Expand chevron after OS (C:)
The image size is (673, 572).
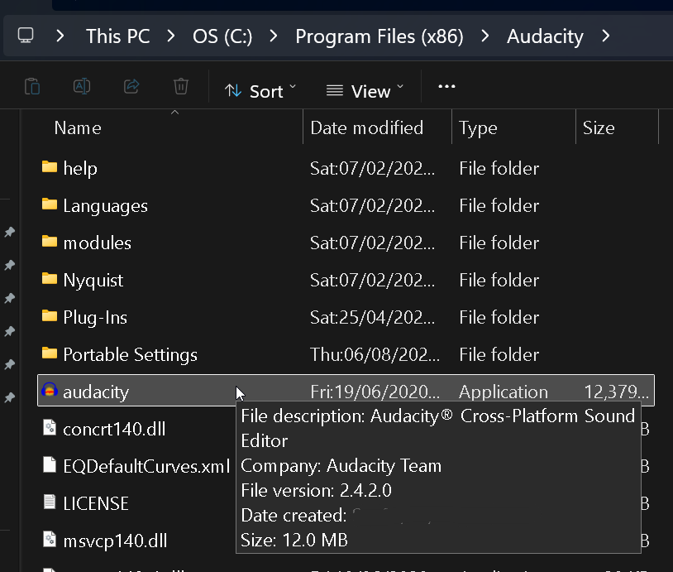coord(273,36)
